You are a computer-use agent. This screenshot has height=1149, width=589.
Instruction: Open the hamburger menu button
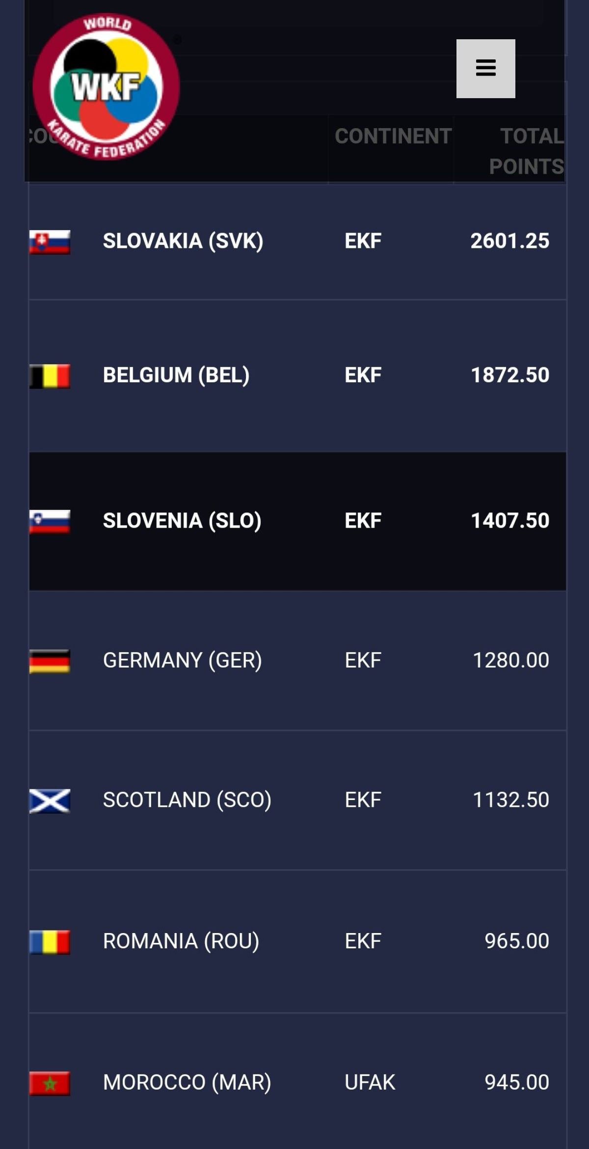(485, 69)
